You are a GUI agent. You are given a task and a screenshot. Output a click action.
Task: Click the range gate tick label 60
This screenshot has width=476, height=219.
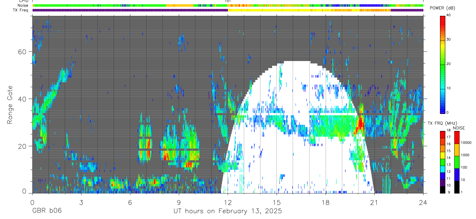[x=22, y=52]
